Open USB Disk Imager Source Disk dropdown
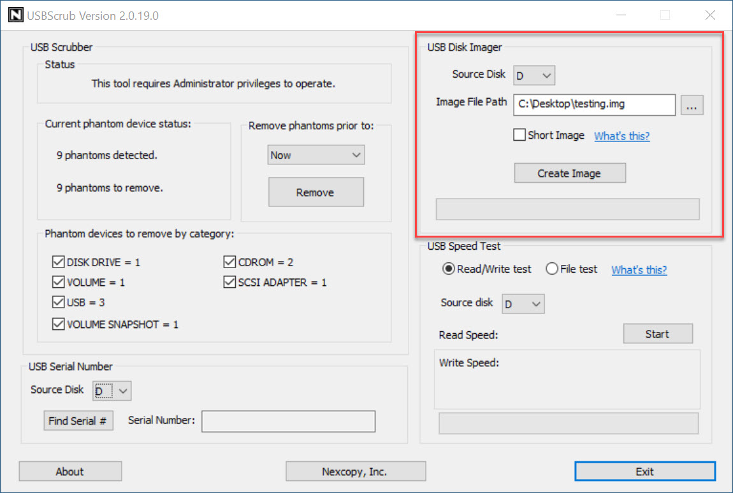Screen dimensions: 733x493 coord(534,75)
